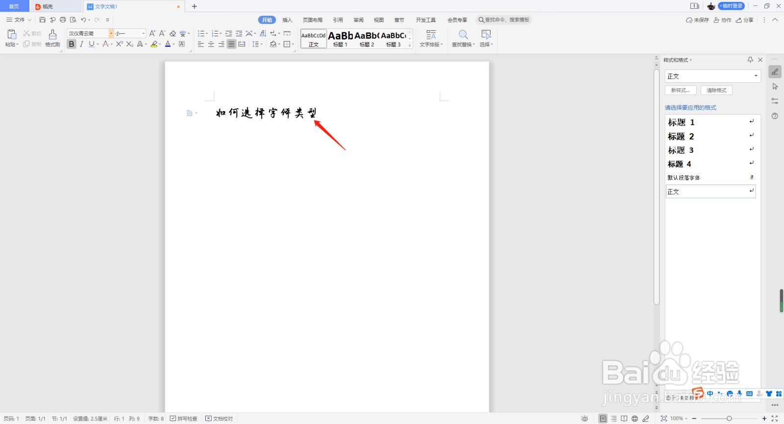Click the pin icon in Styles panel
Viewport: 784px width, 424px height.
pos(750,60)
